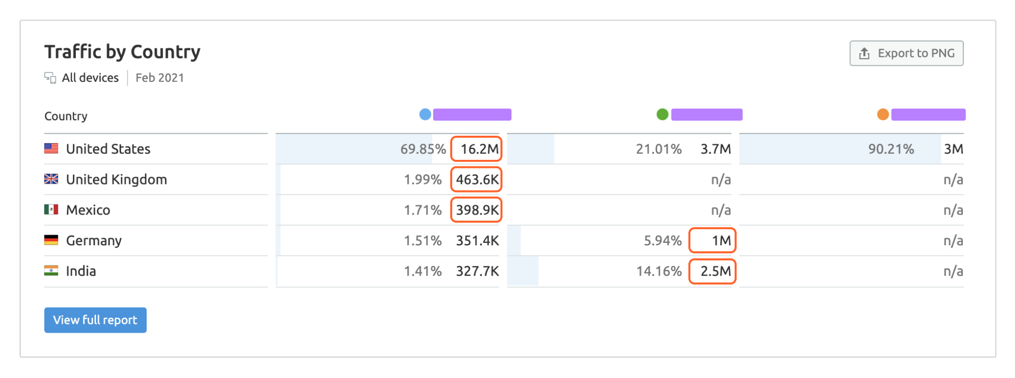Click the United States flag icon
1015x378 pixels.
tap(51, 149)
